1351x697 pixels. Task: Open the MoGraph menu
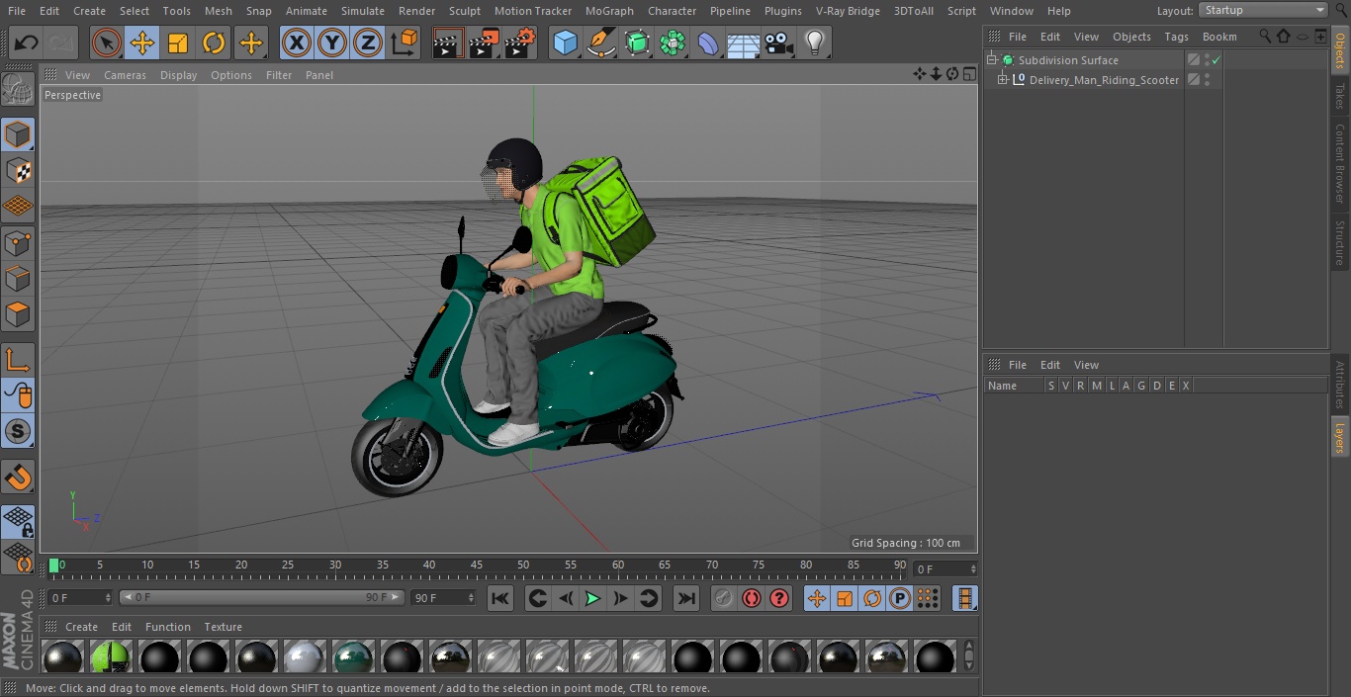609,11
